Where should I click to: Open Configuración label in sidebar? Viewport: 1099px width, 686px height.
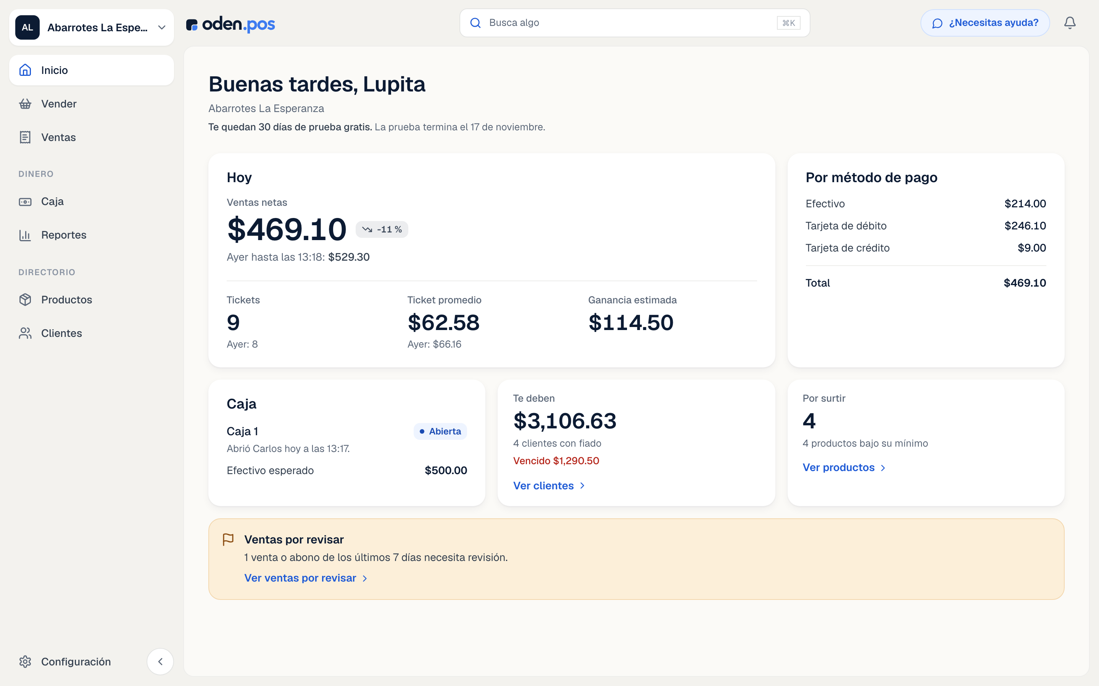[x=76, y=662]
